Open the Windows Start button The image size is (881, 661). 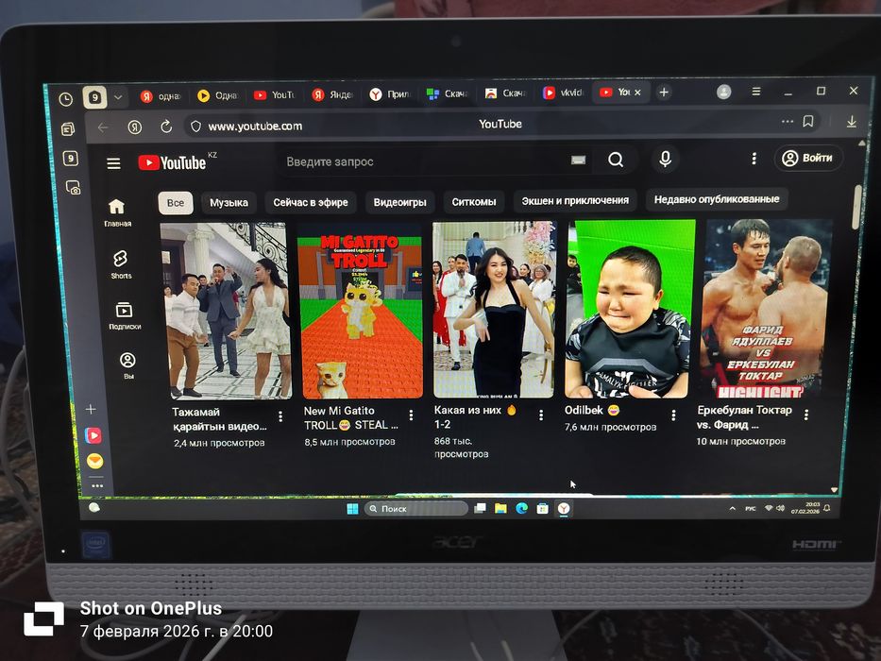pyautogui.click(x=352, y=509)
